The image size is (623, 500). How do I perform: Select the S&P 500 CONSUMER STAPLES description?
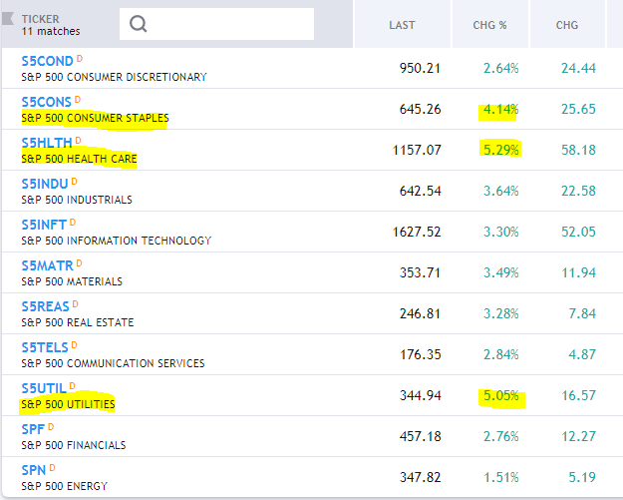95,118
